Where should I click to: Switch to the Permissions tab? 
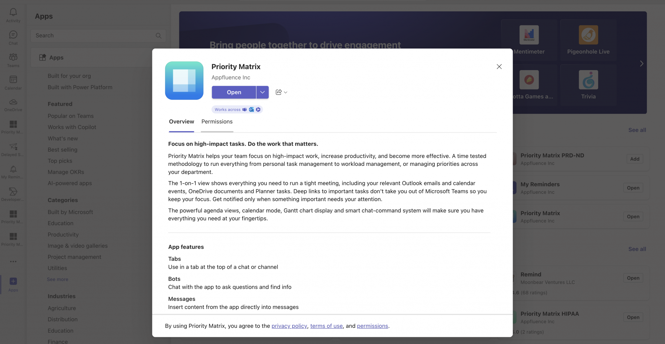coord(217,121)
